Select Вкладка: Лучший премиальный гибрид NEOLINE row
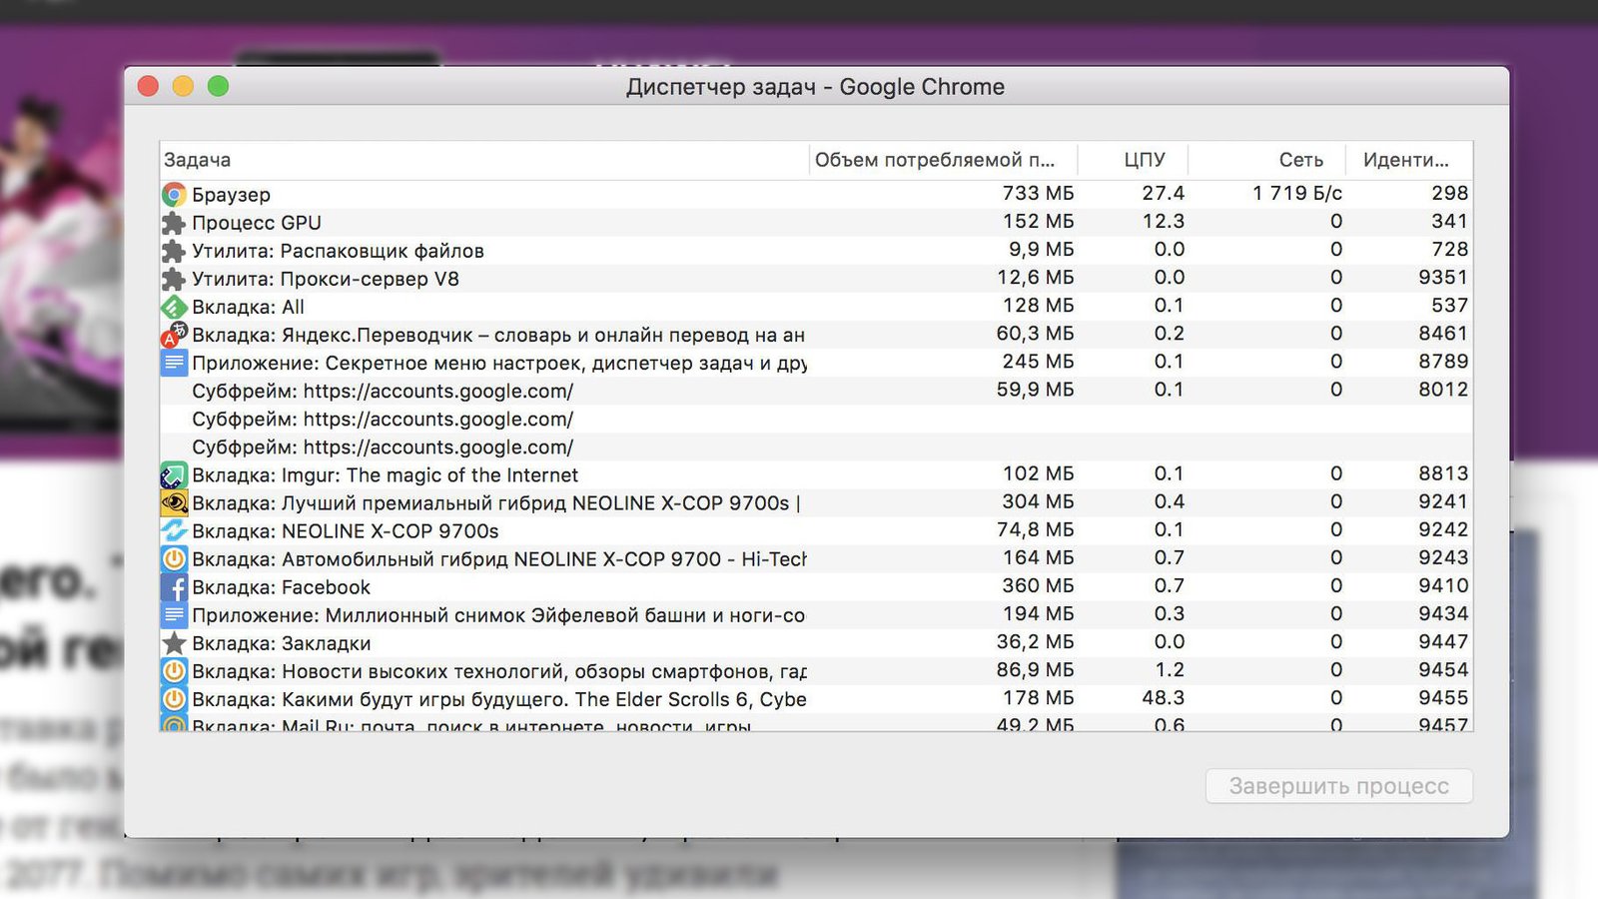This screenshot has height=899, width=1598. 816,502
